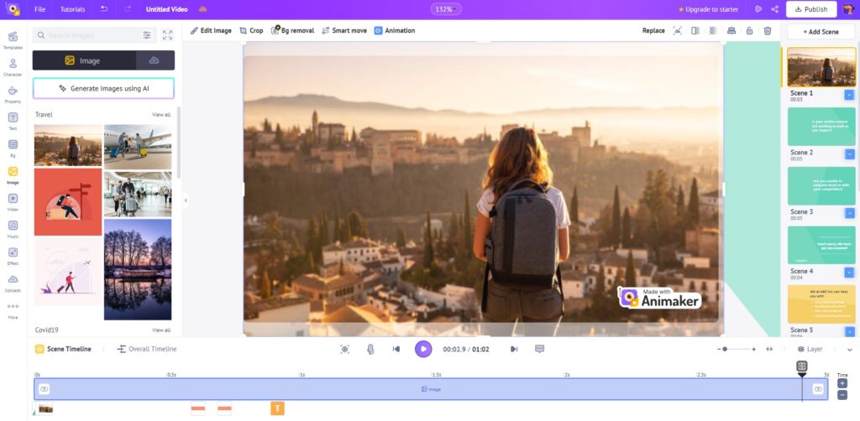
Task: Click the Crop tool
Action: 252,31
